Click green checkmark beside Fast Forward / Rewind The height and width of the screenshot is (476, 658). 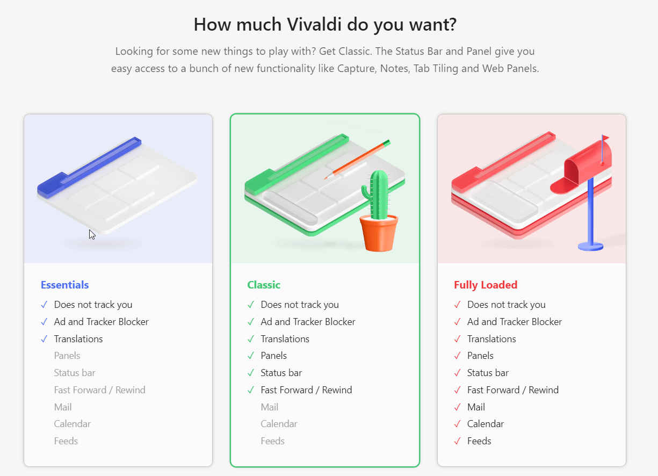pos(251,390)
